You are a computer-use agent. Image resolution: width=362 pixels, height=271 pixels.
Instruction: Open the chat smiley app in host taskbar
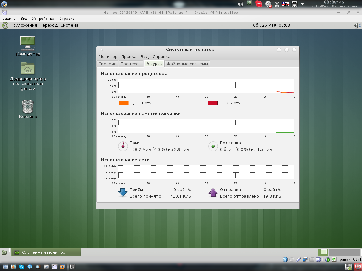(30, 267)
